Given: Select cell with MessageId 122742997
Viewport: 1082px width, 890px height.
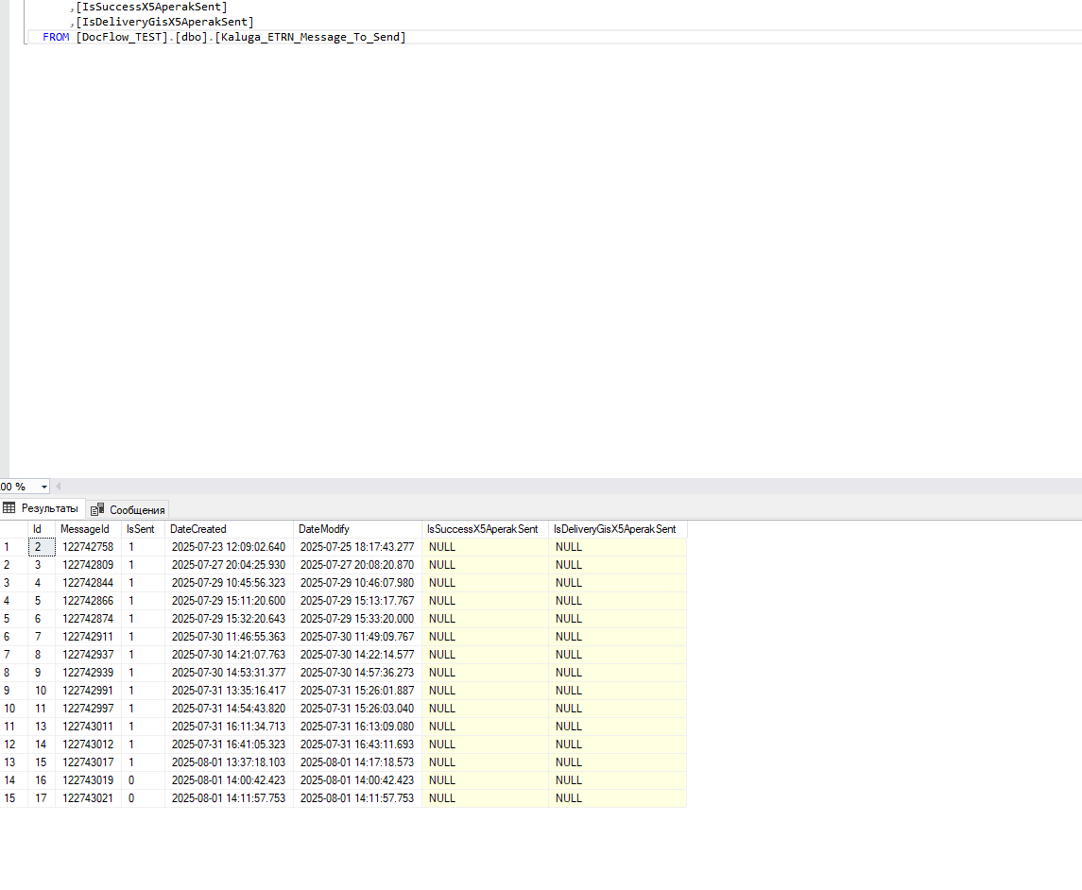Looking at the screenshot, I should point(88,709).
